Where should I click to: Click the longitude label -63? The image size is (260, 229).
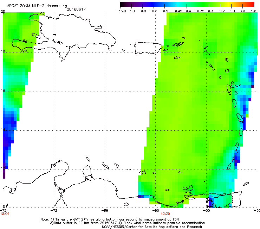click(x=207, y=210)
